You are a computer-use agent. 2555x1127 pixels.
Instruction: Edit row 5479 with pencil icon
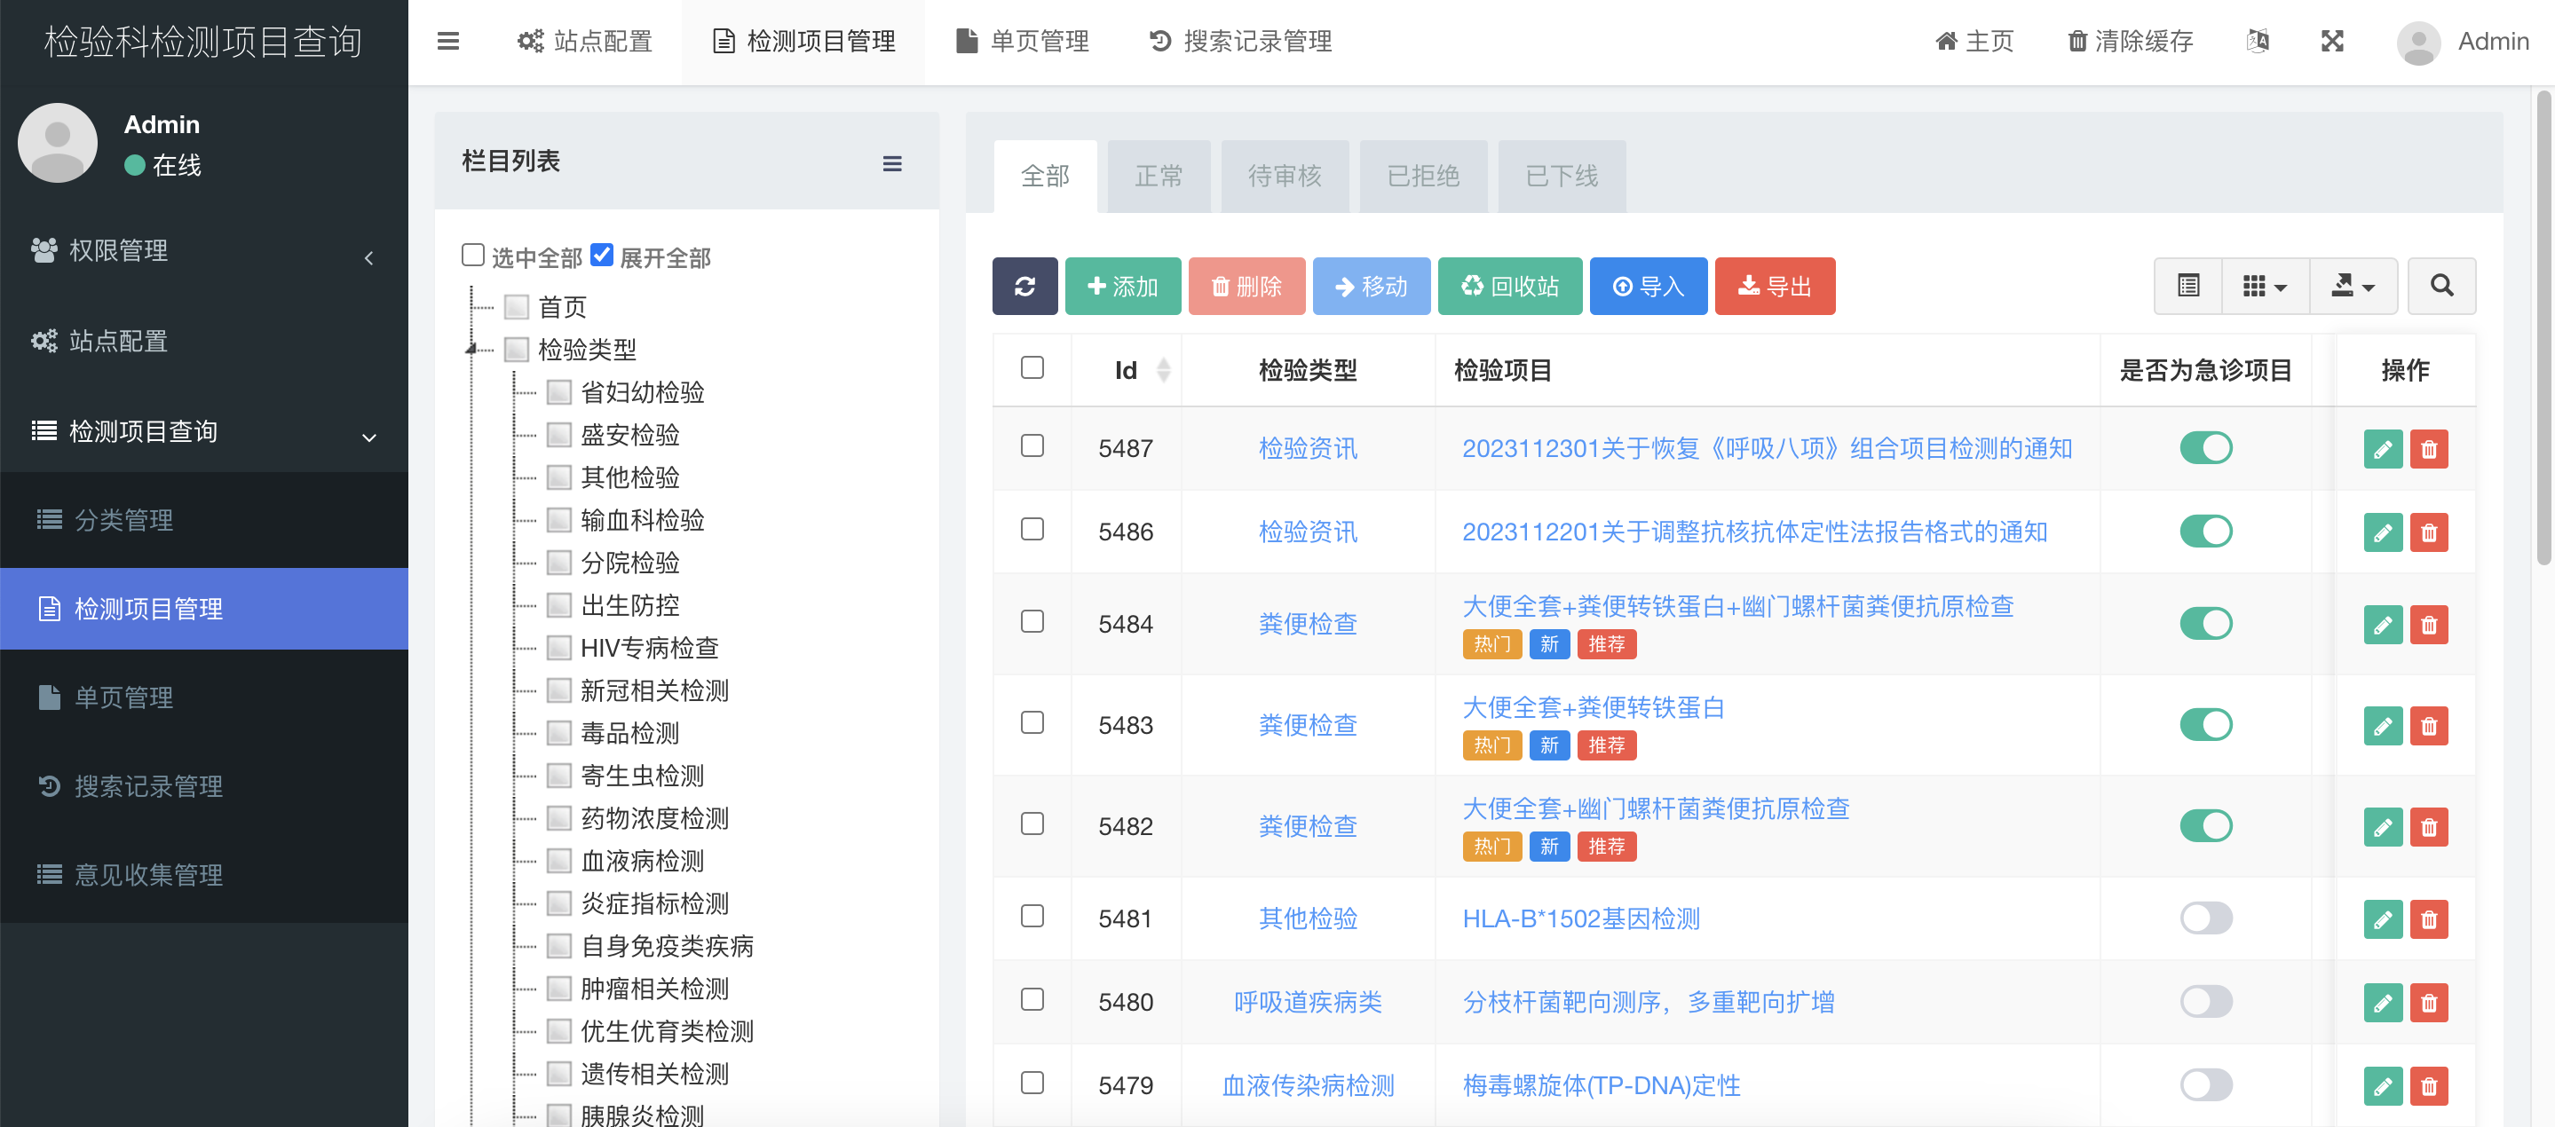2383,1085
